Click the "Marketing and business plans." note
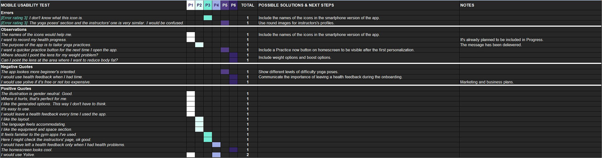The height and width of the screenshot is (158, 602). (487, 82)
